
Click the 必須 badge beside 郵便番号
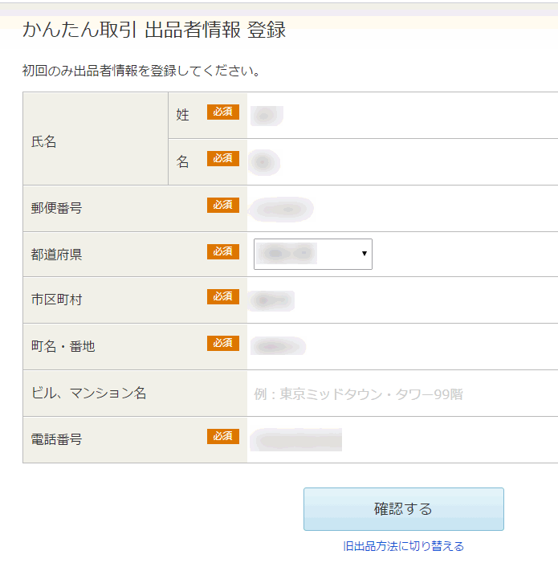pos(222,206)
